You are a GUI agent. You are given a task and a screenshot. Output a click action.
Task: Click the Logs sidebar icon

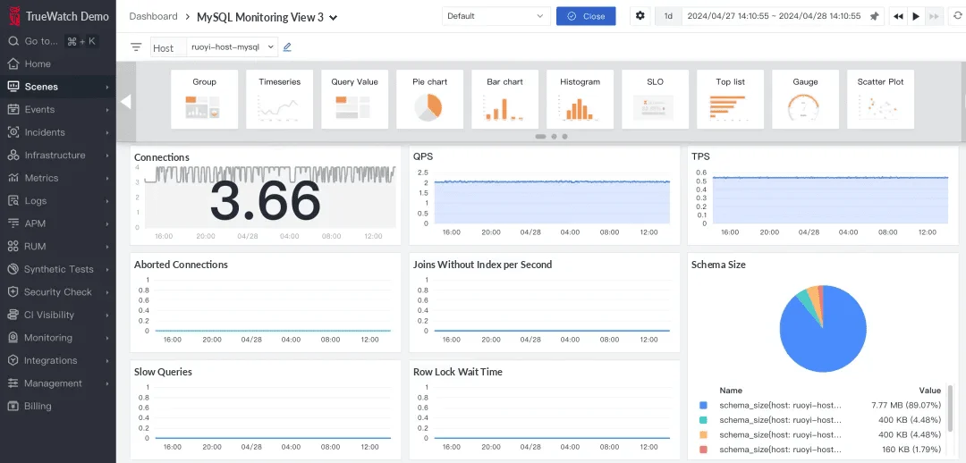tap(13, 201)
